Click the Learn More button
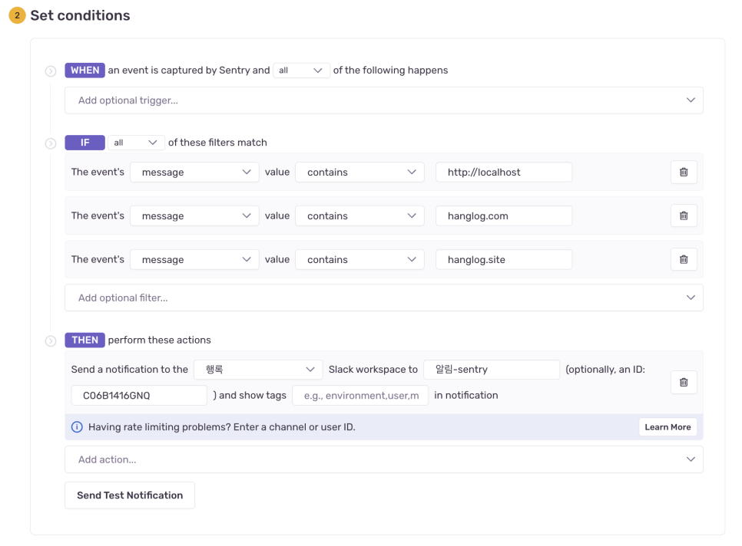The image size is (742, 546). pyautogui.click(x=667, y=427)
